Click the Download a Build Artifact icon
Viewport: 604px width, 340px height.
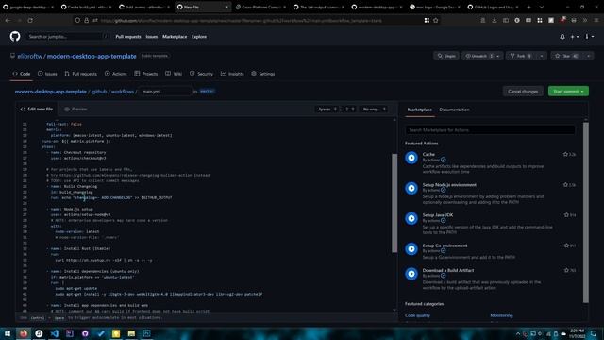tap(411, 274)
